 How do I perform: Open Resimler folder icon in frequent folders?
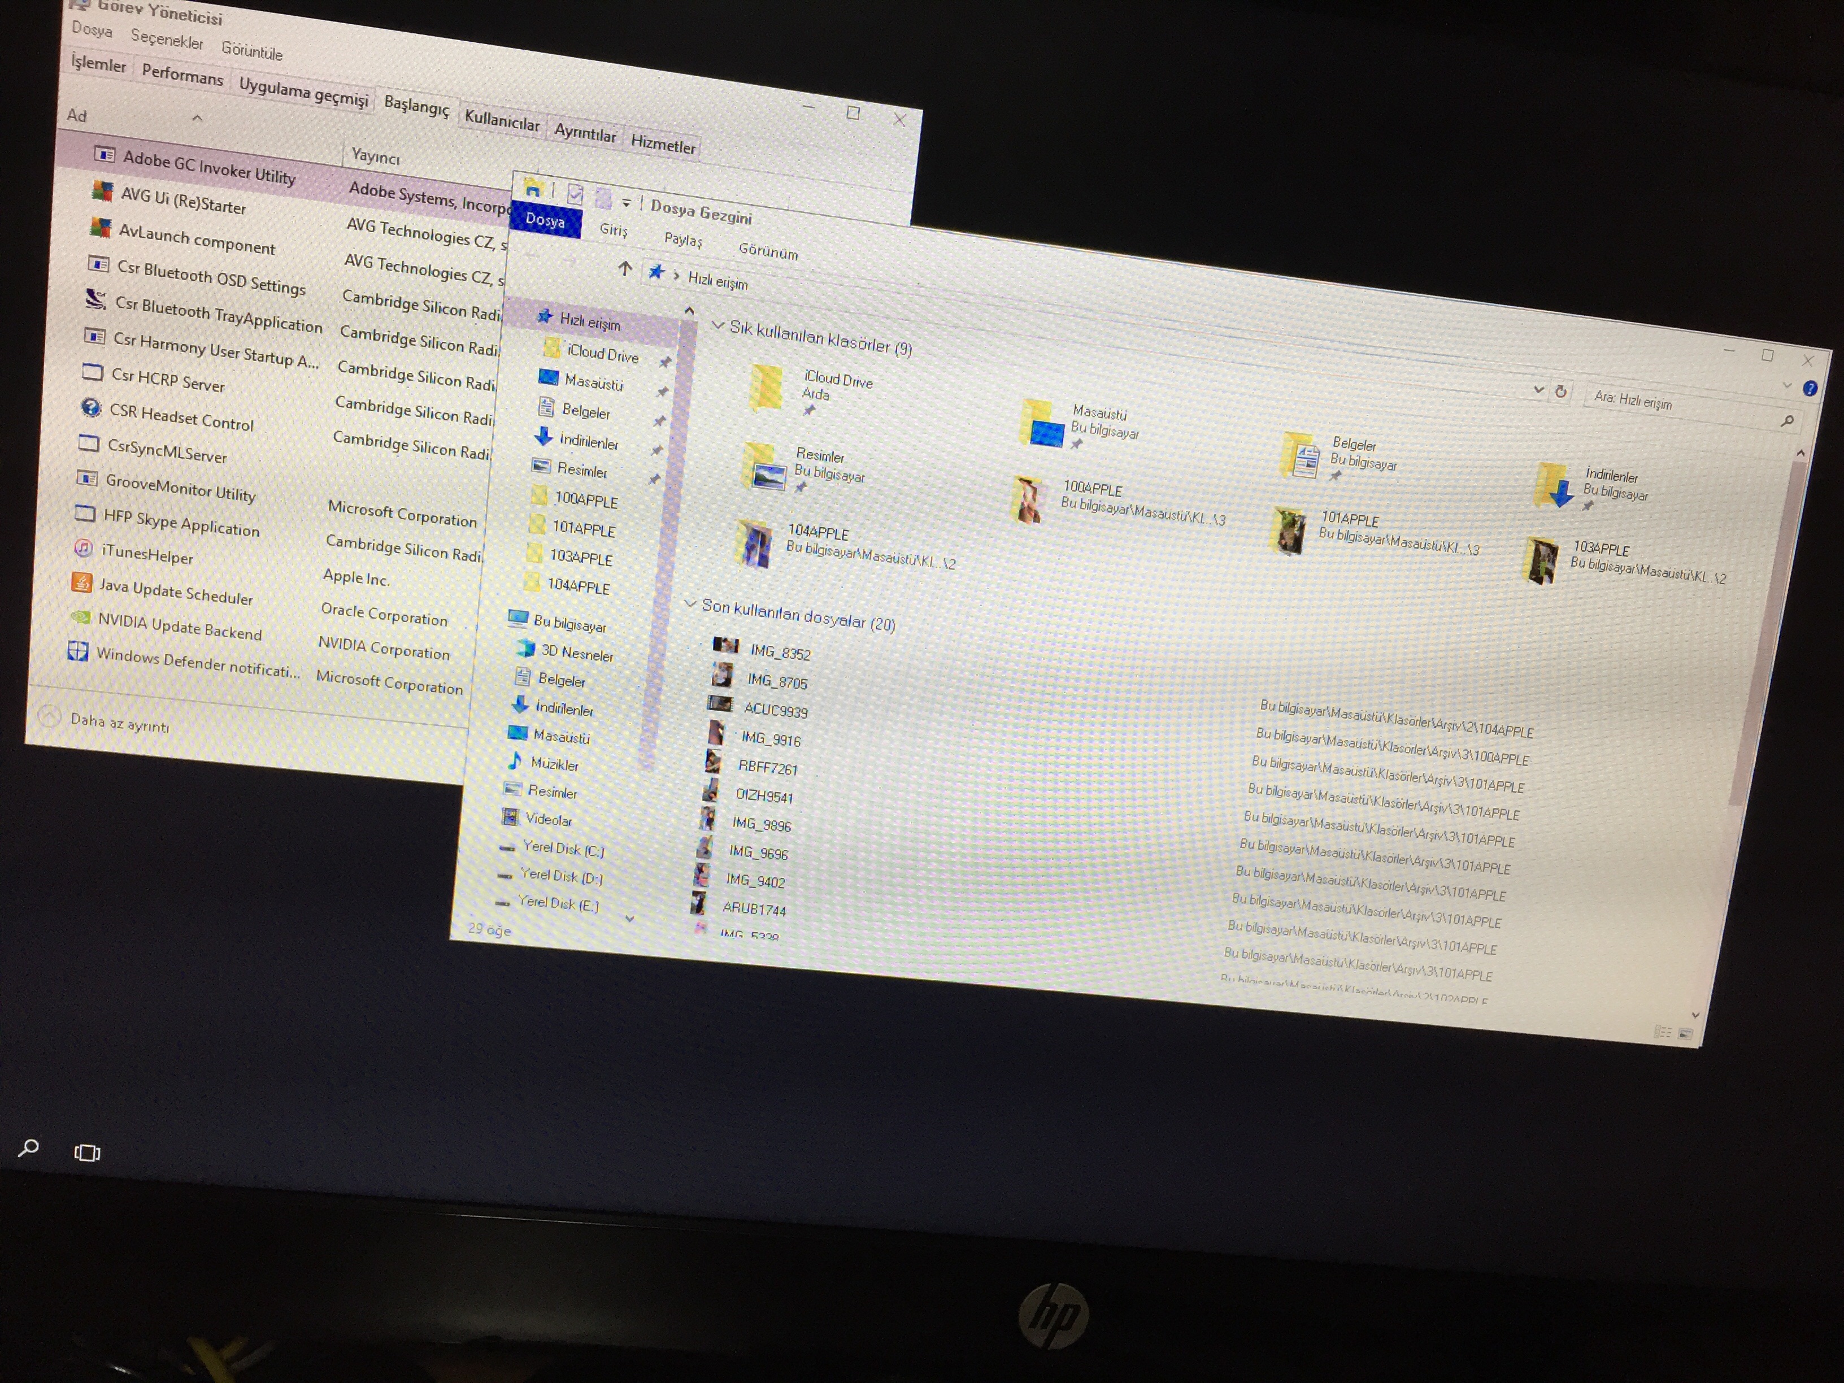(x=764, y=468)
